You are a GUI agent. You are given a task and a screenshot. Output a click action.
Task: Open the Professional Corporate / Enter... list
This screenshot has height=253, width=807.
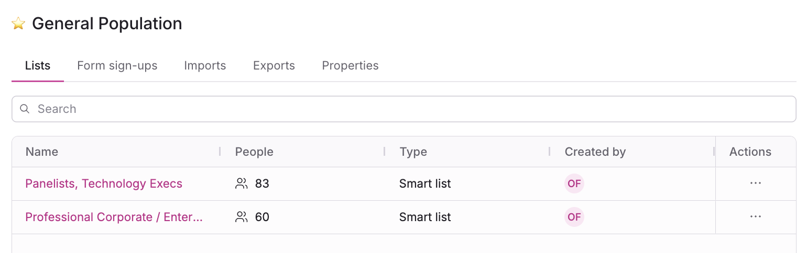pos(114,217)
